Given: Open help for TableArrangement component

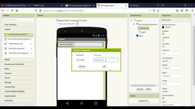Looking at the screenshot, I should click(31, 44).
